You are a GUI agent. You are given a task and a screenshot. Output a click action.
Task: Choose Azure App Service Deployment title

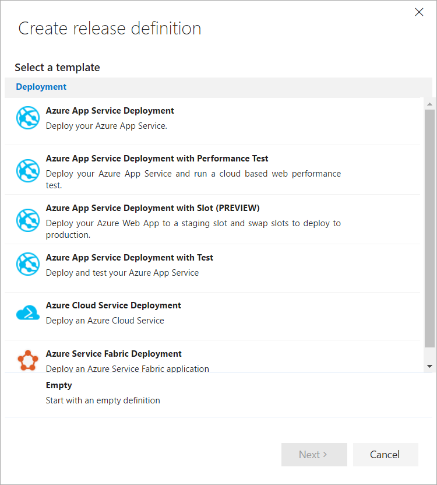click(110, 111)
